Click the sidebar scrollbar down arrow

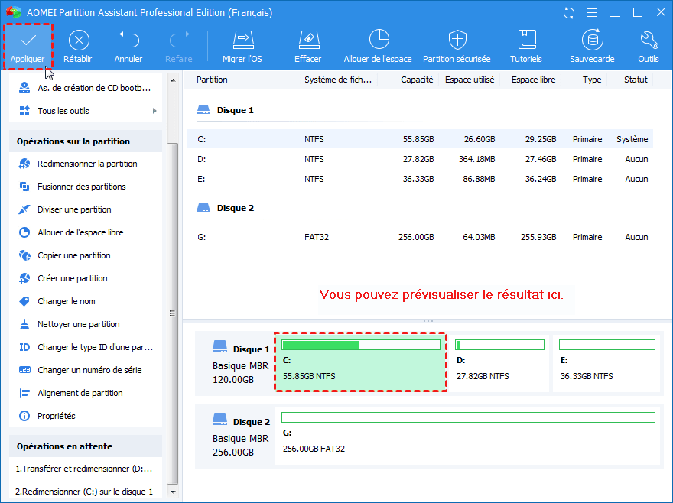173,492
